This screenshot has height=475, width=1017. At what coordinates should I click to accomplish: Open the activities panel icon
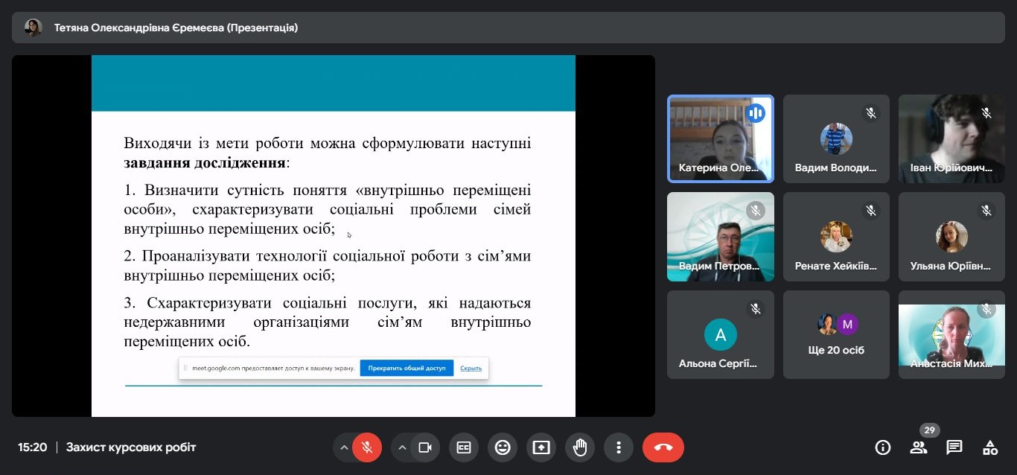(990, 447)
